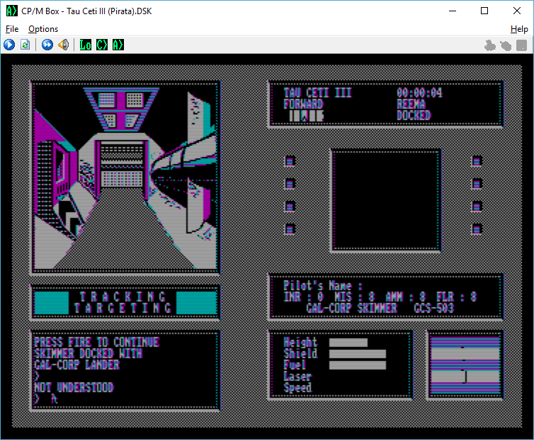The height and width of the screenshot is (440, 534).
Task: Click the 'AMM : 8' readout
Action: coord(406,297)
